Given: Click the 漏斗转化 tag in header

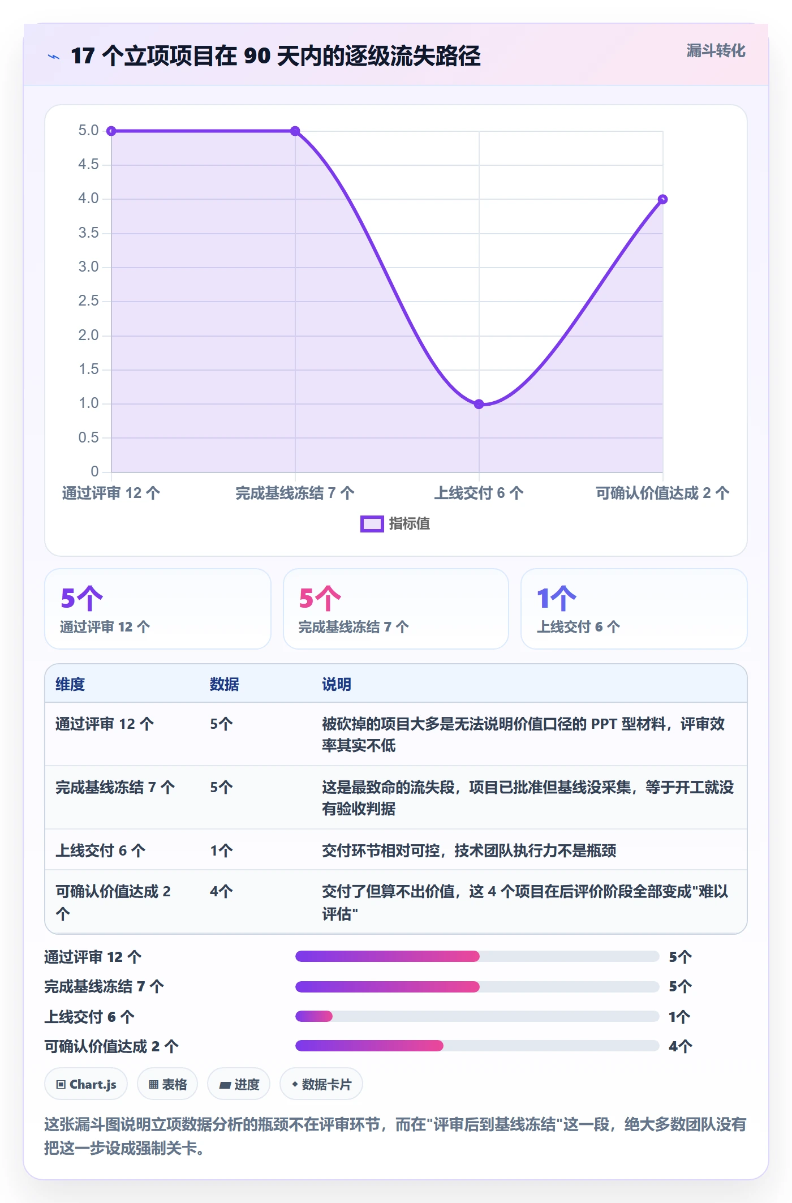Looking at the screenshot, I should pos(716,51).
